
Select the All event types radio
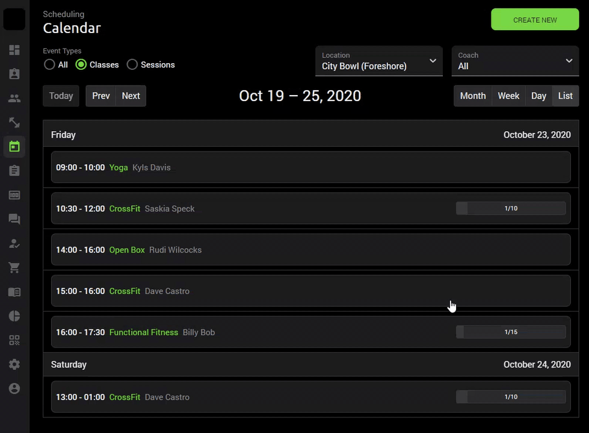click(x=49, y=64)
